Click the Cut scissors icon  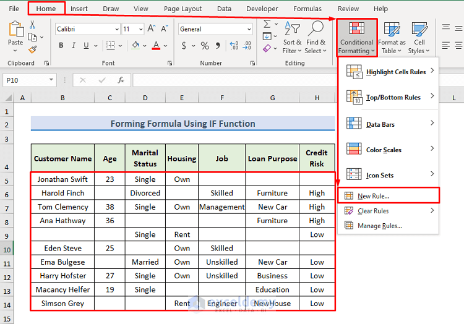point(32,25)
